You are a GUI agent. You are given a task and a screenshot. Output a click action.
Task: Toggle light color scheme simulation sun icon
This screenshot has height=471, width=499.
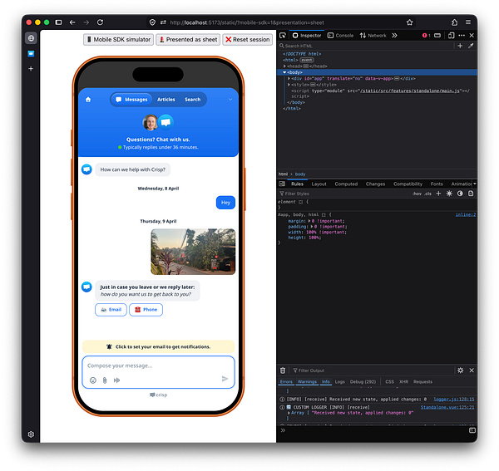(449, 194)
